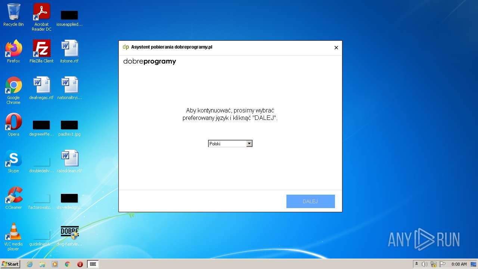
Task: Select dwg-fastview installer icon
Action: [69, 236]
